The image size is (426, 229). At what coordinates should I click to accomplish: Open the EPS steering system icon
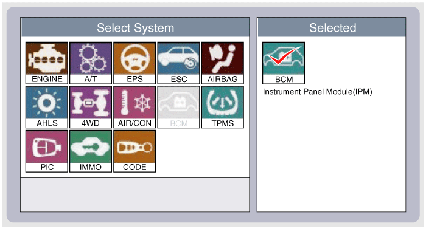pos(134,63)
